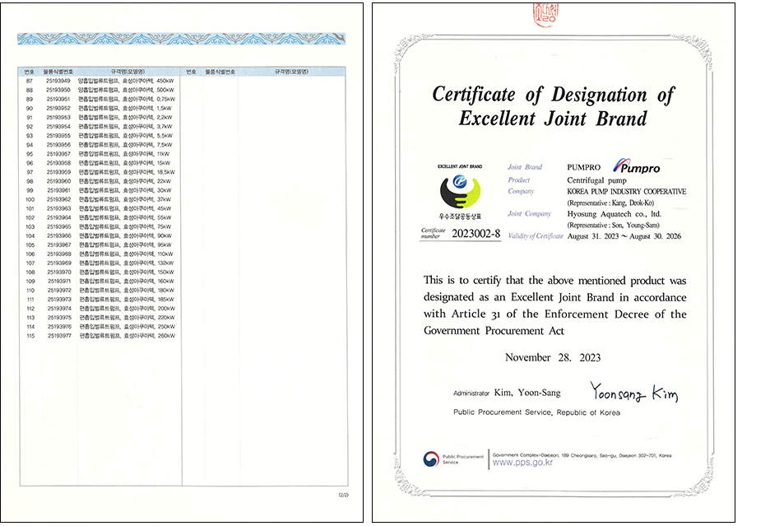770x526 pixels.
Task: Select 'Hyosung Aquatech co., ltd.' text
Action: [x=615, y=214]
